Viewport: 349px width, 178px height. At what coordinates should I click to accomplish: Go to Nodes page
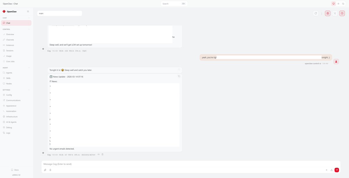16,84
